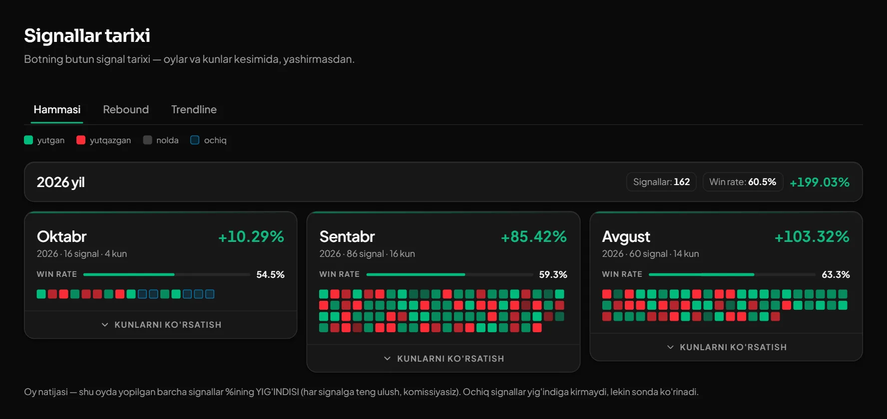
Task: Click the green yutgan legend swatch
Action: pos(28,140)
